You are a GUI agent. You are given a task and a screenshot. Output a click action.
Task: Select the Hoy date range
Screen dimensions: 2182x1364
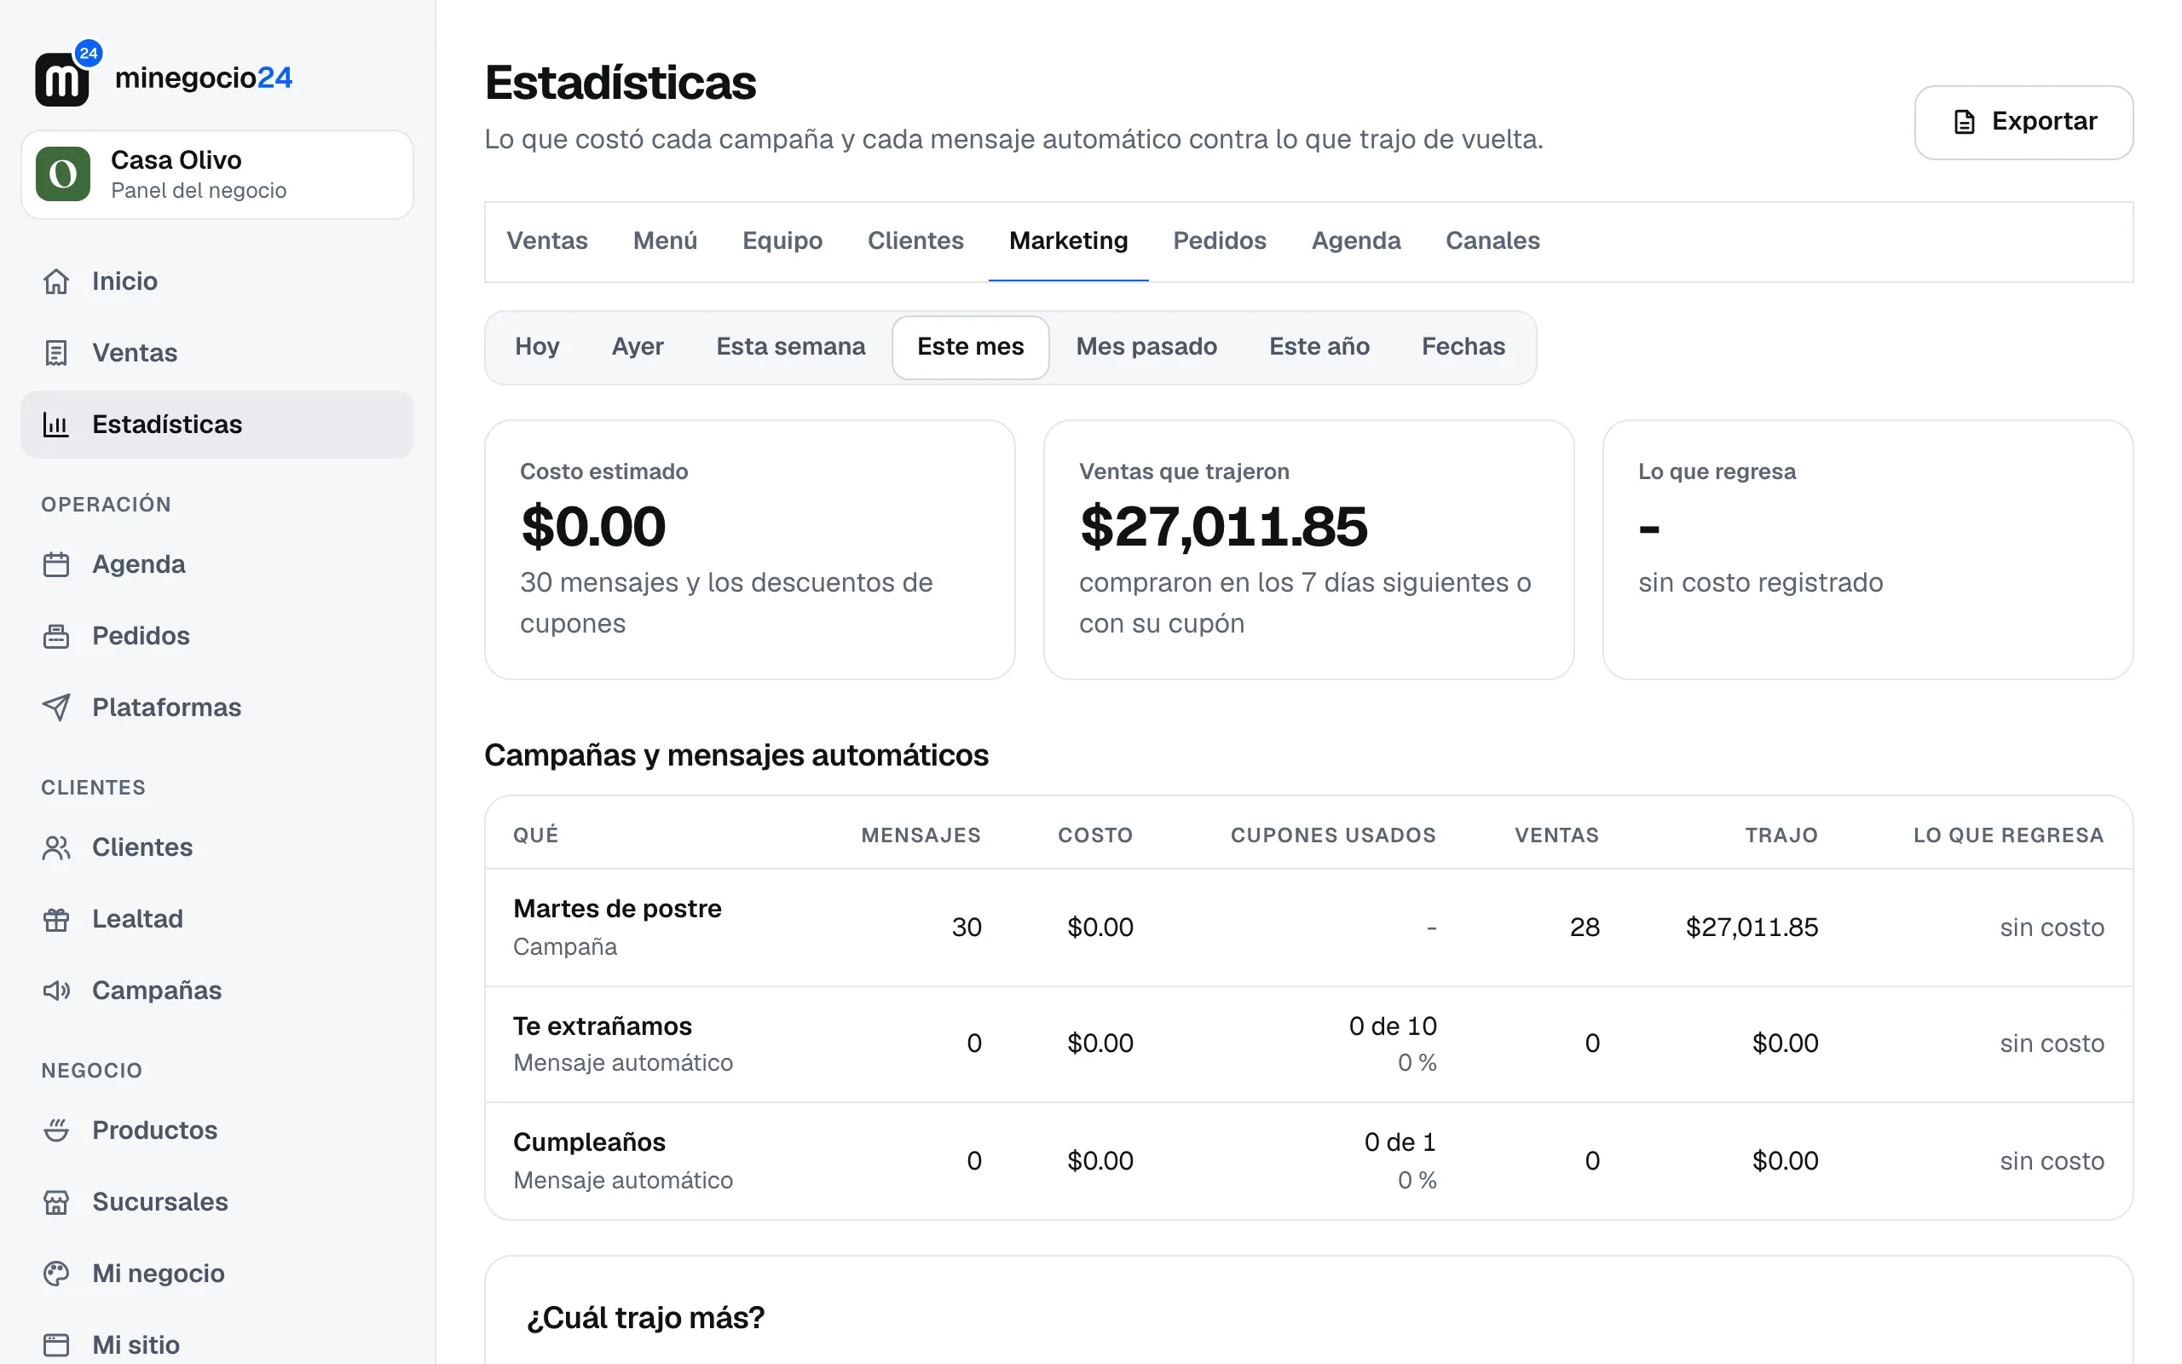point(536,347)
